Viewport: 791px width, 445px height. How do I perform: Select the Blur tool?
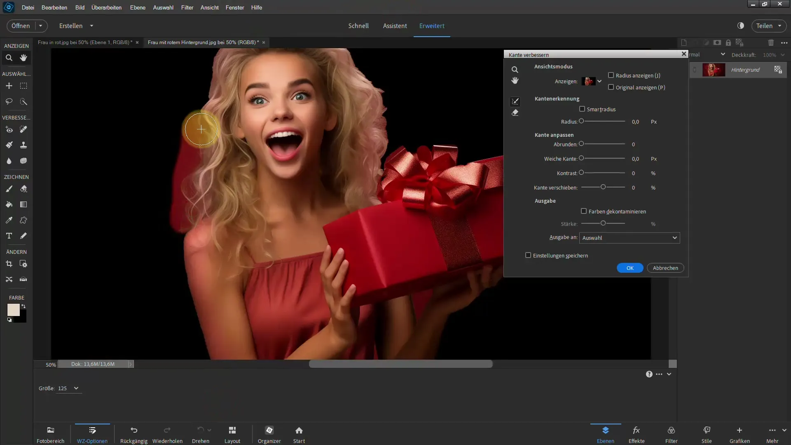[9, 161]
